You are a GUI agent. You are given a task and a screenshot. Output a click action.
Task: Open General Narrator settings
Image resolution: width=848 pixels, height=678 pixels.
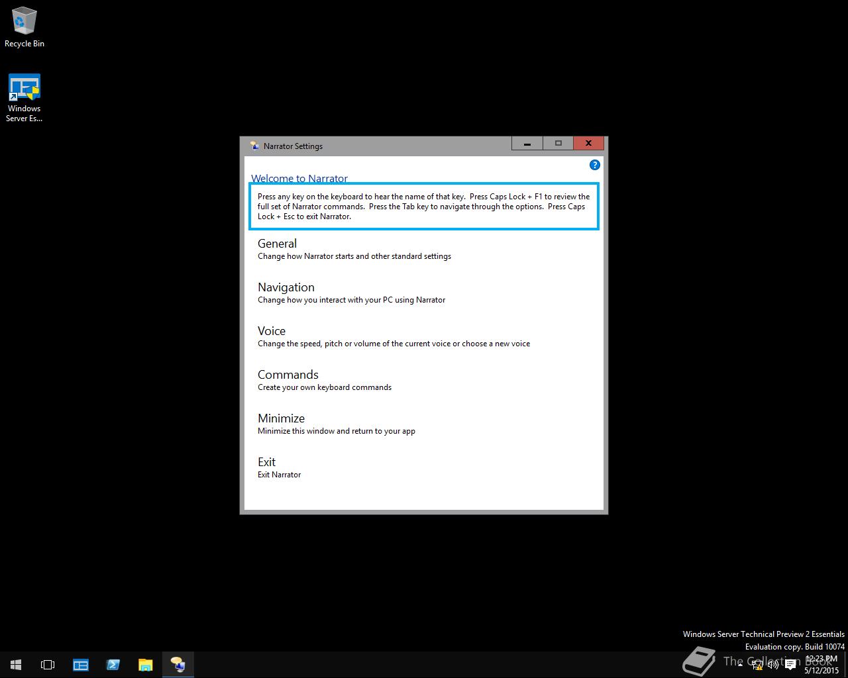[277, 244]
